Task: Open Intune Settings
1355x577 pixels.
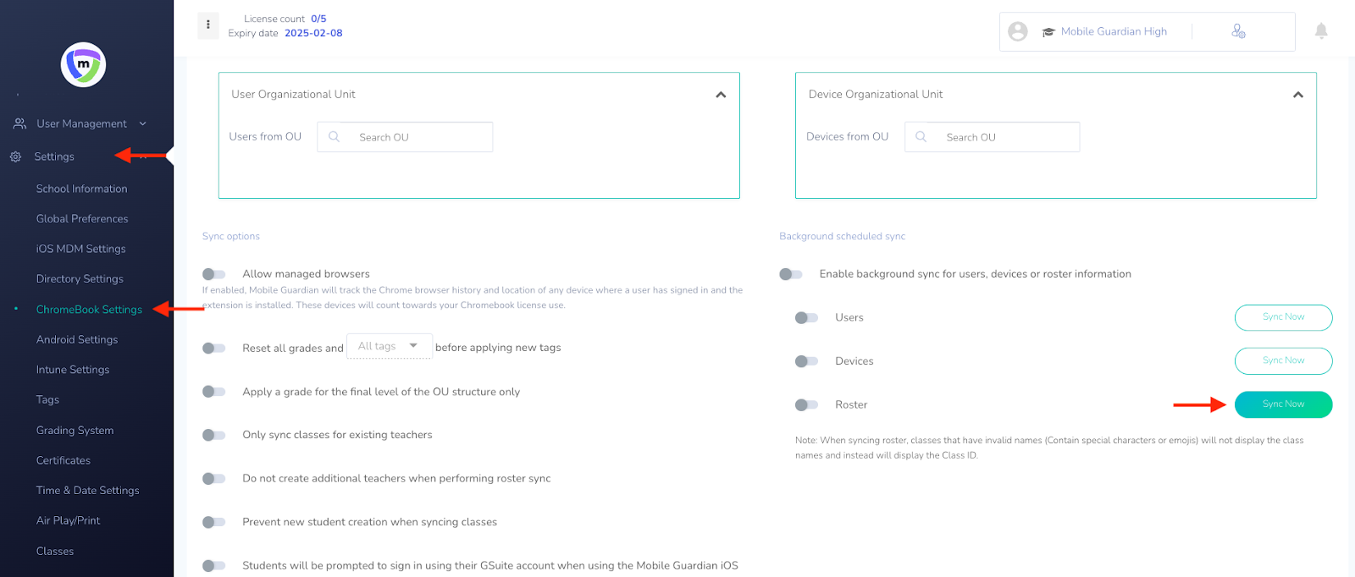Action: click(x=73, y=370)
